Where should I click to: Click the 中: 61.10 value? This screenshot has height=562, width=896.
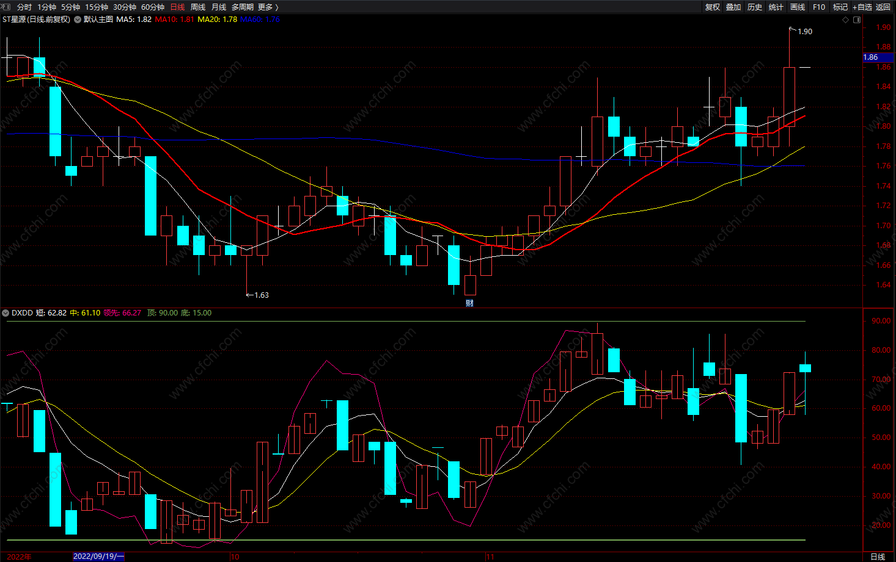click(x=85, y=313)
